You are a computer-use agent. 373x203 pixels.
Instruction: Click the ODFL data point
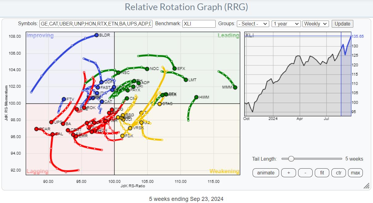(101, 82)
